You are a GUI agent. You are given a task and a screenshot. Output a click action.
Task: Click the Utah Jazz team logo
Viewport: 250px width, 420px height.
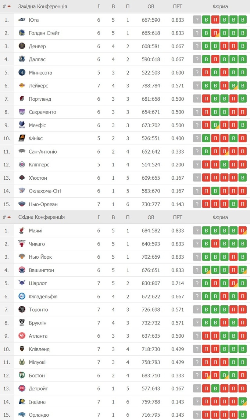22,20
